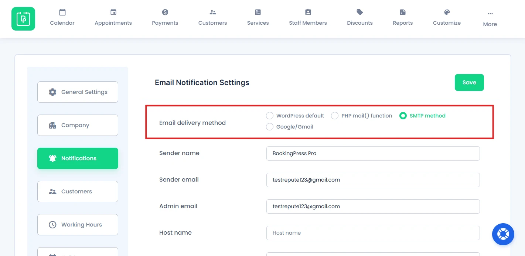Click the Company building icon in sidebar
The image size is (525, 256).
[52, 125]
